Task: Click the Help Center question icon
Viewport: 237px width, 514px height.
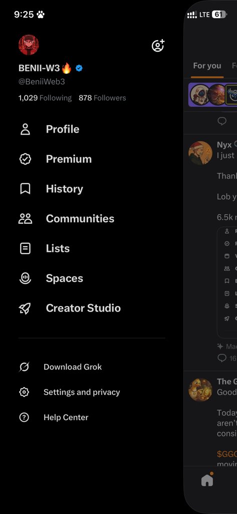Action: 24,417
